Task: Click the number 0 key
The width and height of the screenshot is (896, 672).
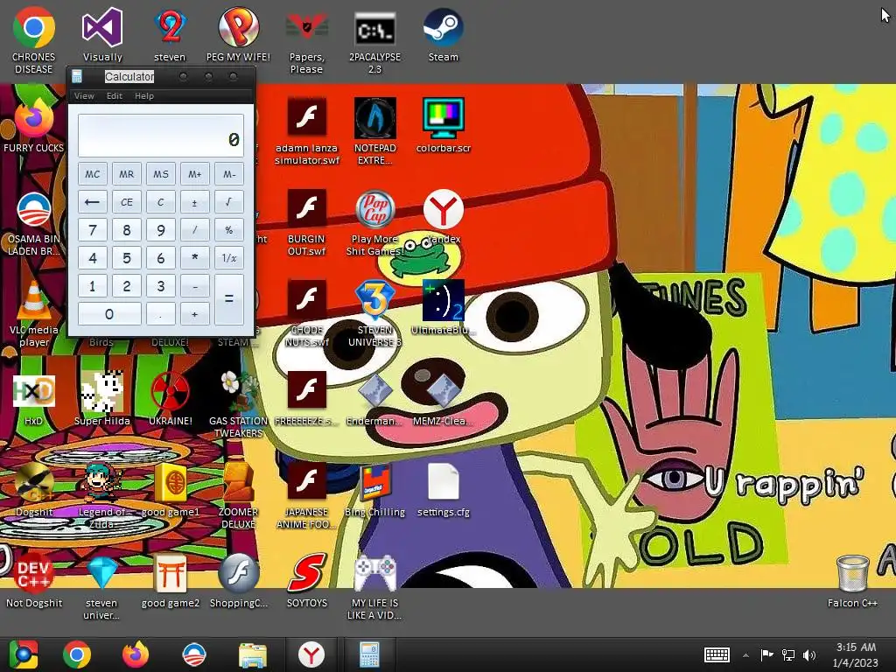Action: [109, 314]
